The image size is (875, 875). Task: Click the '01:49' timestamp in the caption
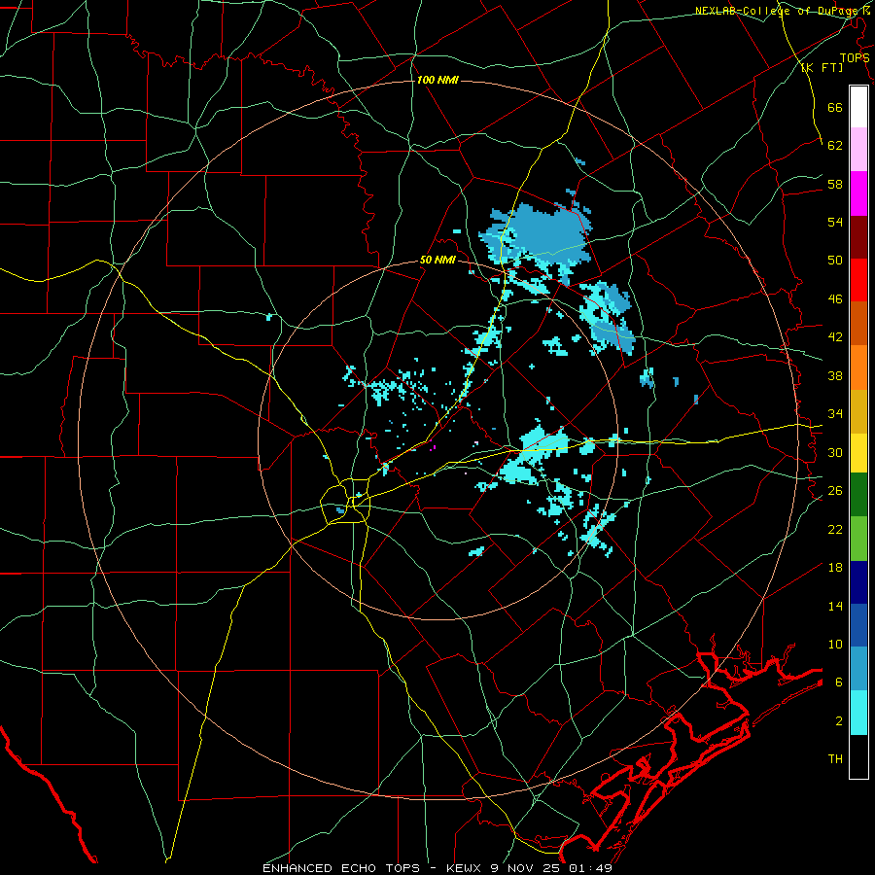[x=591, y=868]
